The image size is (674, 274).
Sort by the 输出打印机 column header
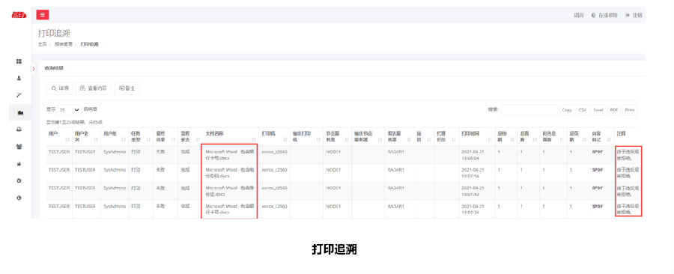[306, 136]
